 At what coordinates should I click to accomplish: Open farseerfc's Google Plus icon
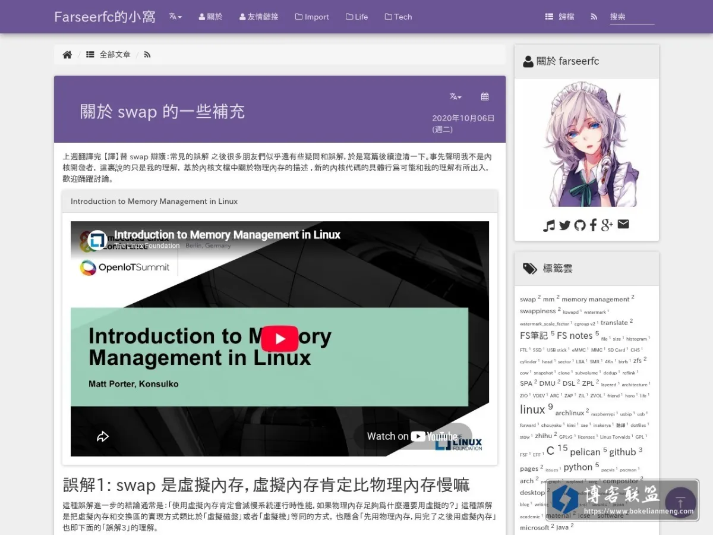click(607, 225)
